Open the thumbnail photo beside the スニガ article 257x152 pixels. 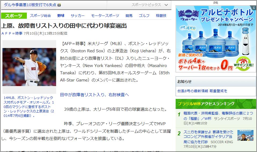pyautogui.click(x=245, y=135)
